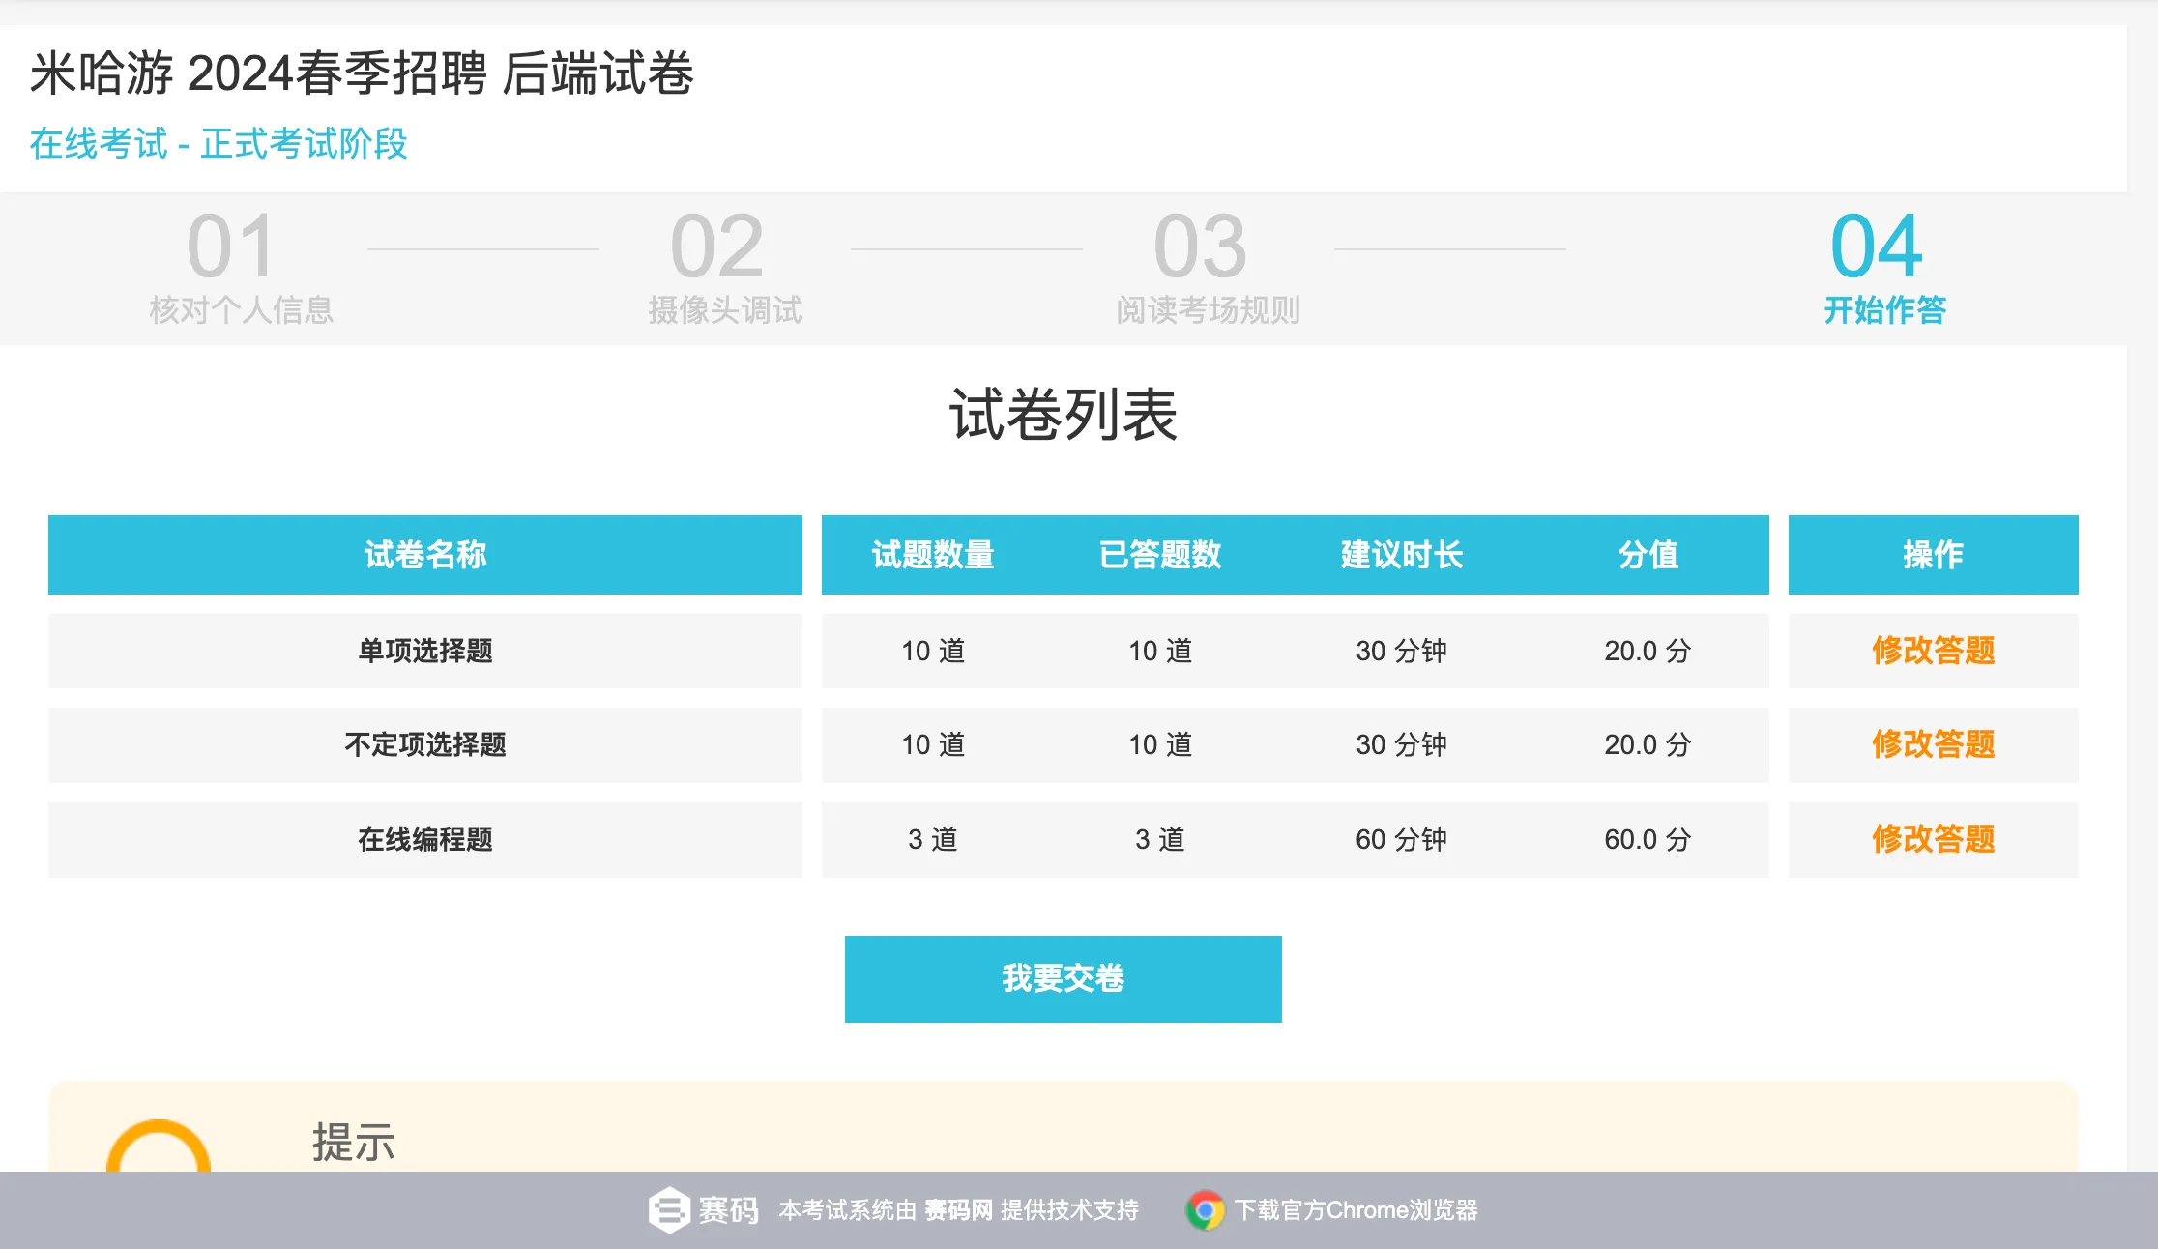The height and width of the screenshot is (1249, 2158).
Task: Click the 建议时长 column header
Action: [x=1402, y=555]
